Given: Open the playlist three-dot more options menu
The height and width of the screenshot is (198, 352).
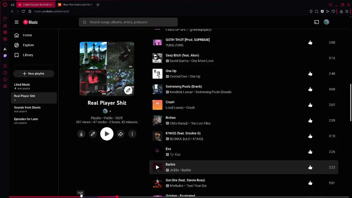Looking at the screenshot, I should coord(132,134).
